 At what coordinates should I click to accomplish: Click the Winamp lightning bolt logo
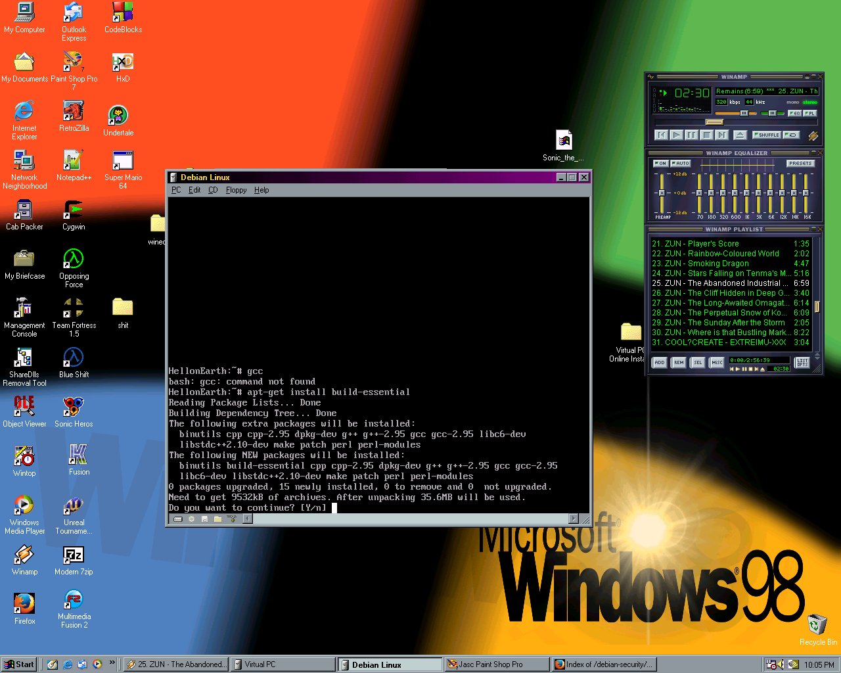813,135
